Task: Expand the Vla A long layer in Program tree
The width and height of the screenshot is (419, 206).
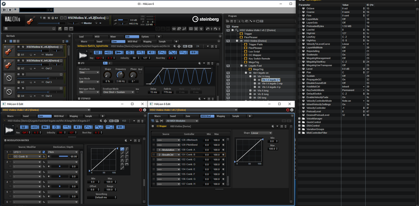Action: pyautogui.click(x=250, y=90)
